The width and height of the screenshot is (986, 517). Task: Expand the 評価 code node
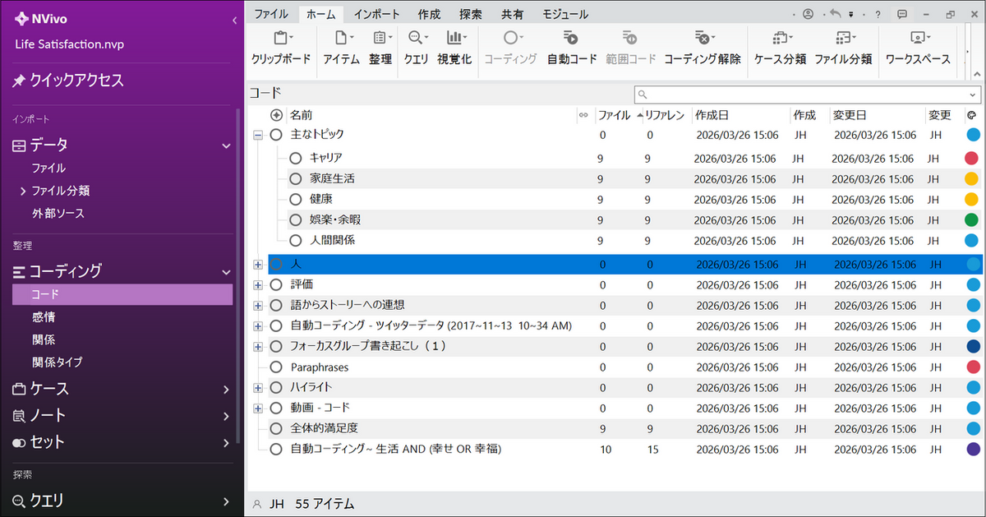[258, 284]
